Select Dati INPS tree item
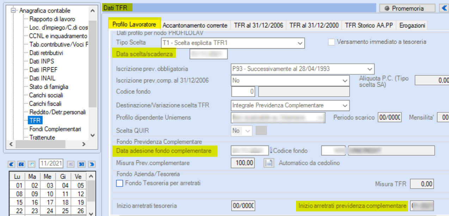 point(42,61)
